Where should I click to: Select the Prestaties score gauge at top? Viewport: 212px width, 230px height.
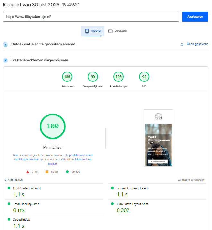67,77
